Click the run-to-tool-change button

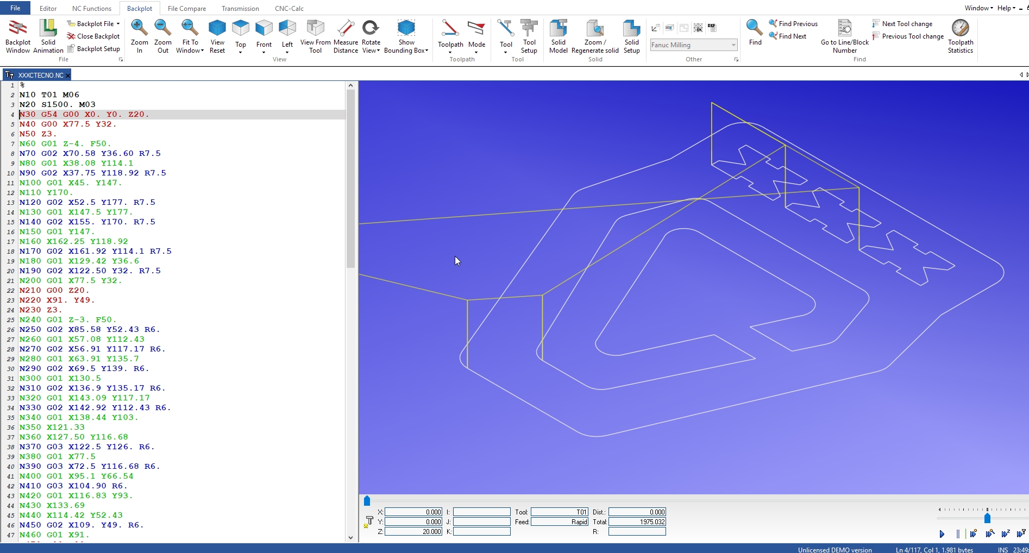1021,534
